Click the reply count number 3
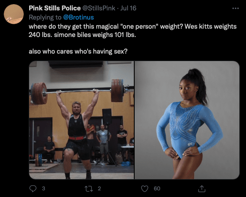 (x=43, y=189)
